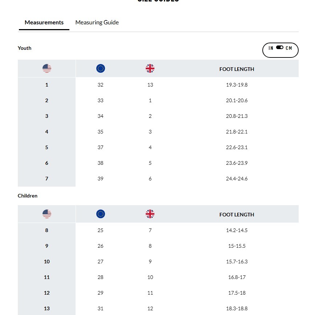Click the Children section heading
Image resolution: width=319 pixels, height=315 pixels.
tap(28, 196)
